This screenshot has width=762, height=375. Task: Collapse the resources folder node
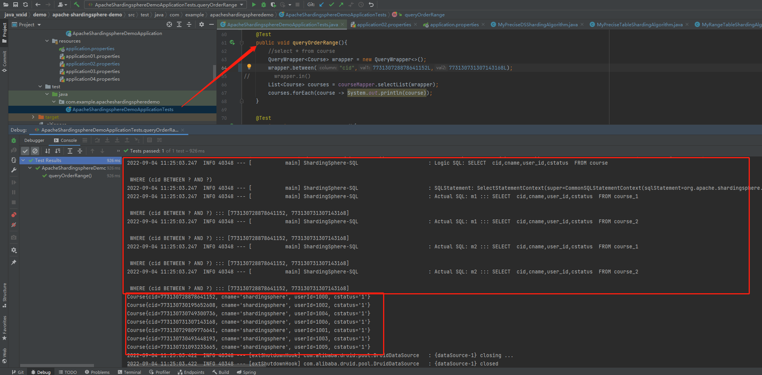[x=47, y=41]
